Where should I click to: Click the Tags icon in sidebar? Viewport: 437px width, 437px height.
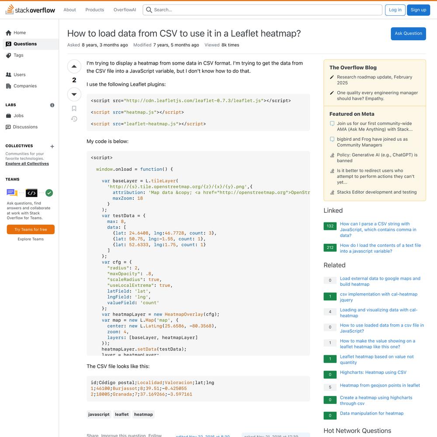(x=9, y=55)
